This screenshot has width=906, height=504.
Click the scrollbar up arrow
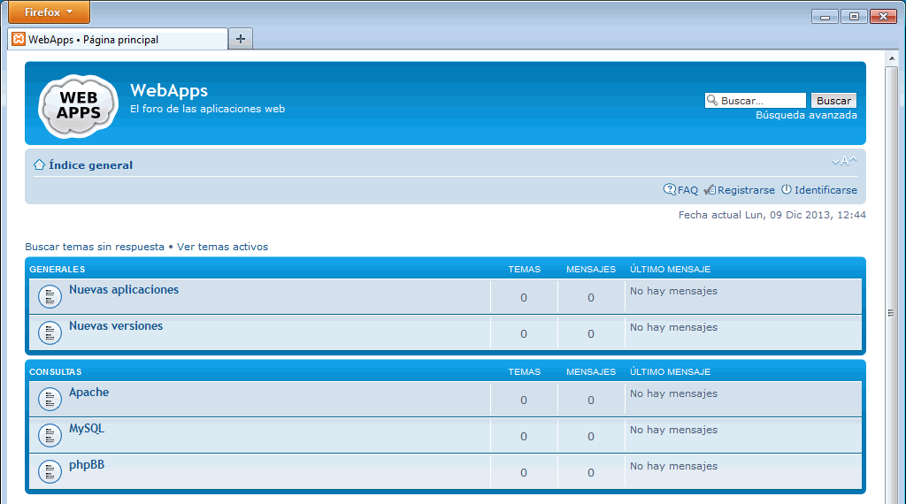892,57
